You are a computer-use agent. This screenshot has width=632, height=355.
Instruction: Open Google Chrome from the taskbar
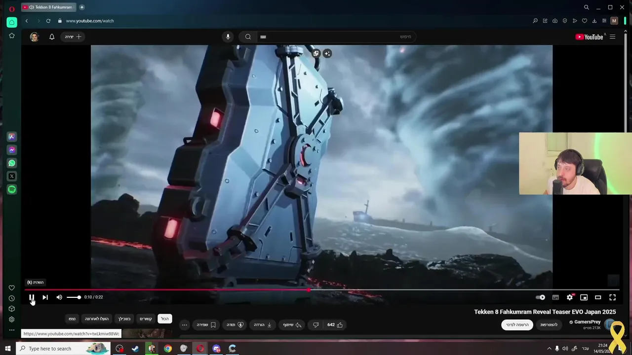coord(168,349)
